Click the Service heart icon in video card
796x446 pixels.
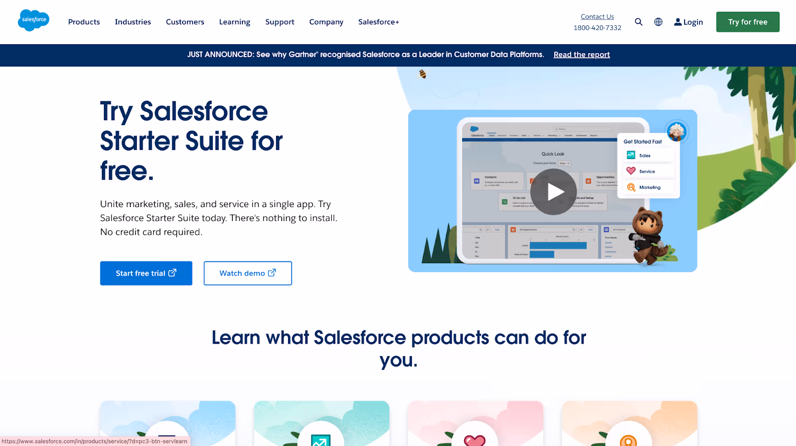point(631,171)
